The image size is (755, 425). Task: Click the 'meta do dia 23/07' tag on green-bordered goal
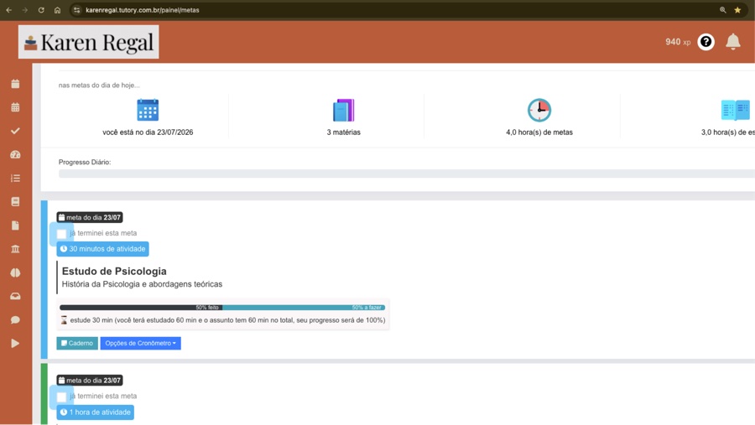(90, 381)
